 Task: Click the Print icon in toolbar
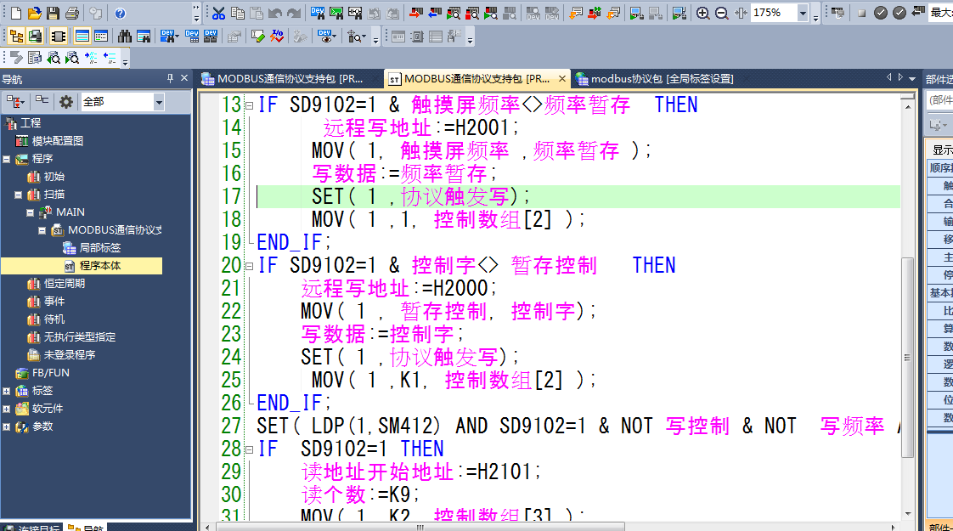pyautogui.click(x=71, y=13)
